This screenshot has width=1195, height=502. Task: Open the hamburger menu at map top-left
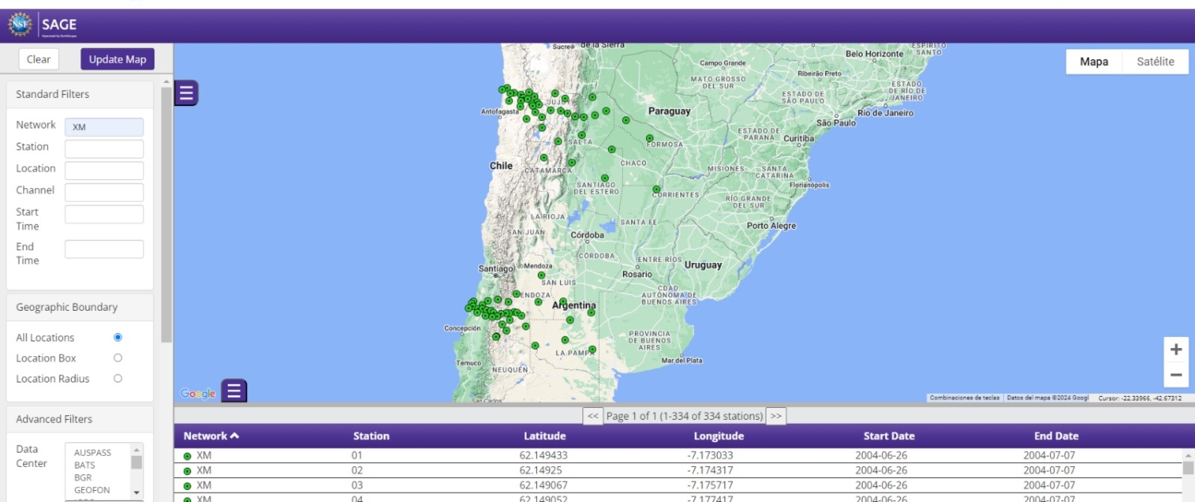[186, 93]
